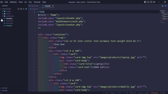
Task: Click the "layouts/navbar.php" include path string
Action: [x=68, y=25]
